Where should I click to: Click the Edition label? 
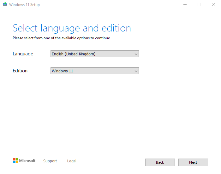[20, 71]
